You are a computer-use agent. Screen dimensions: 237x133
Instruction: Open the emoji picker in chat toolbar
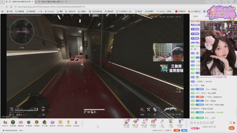click(191, 123)
